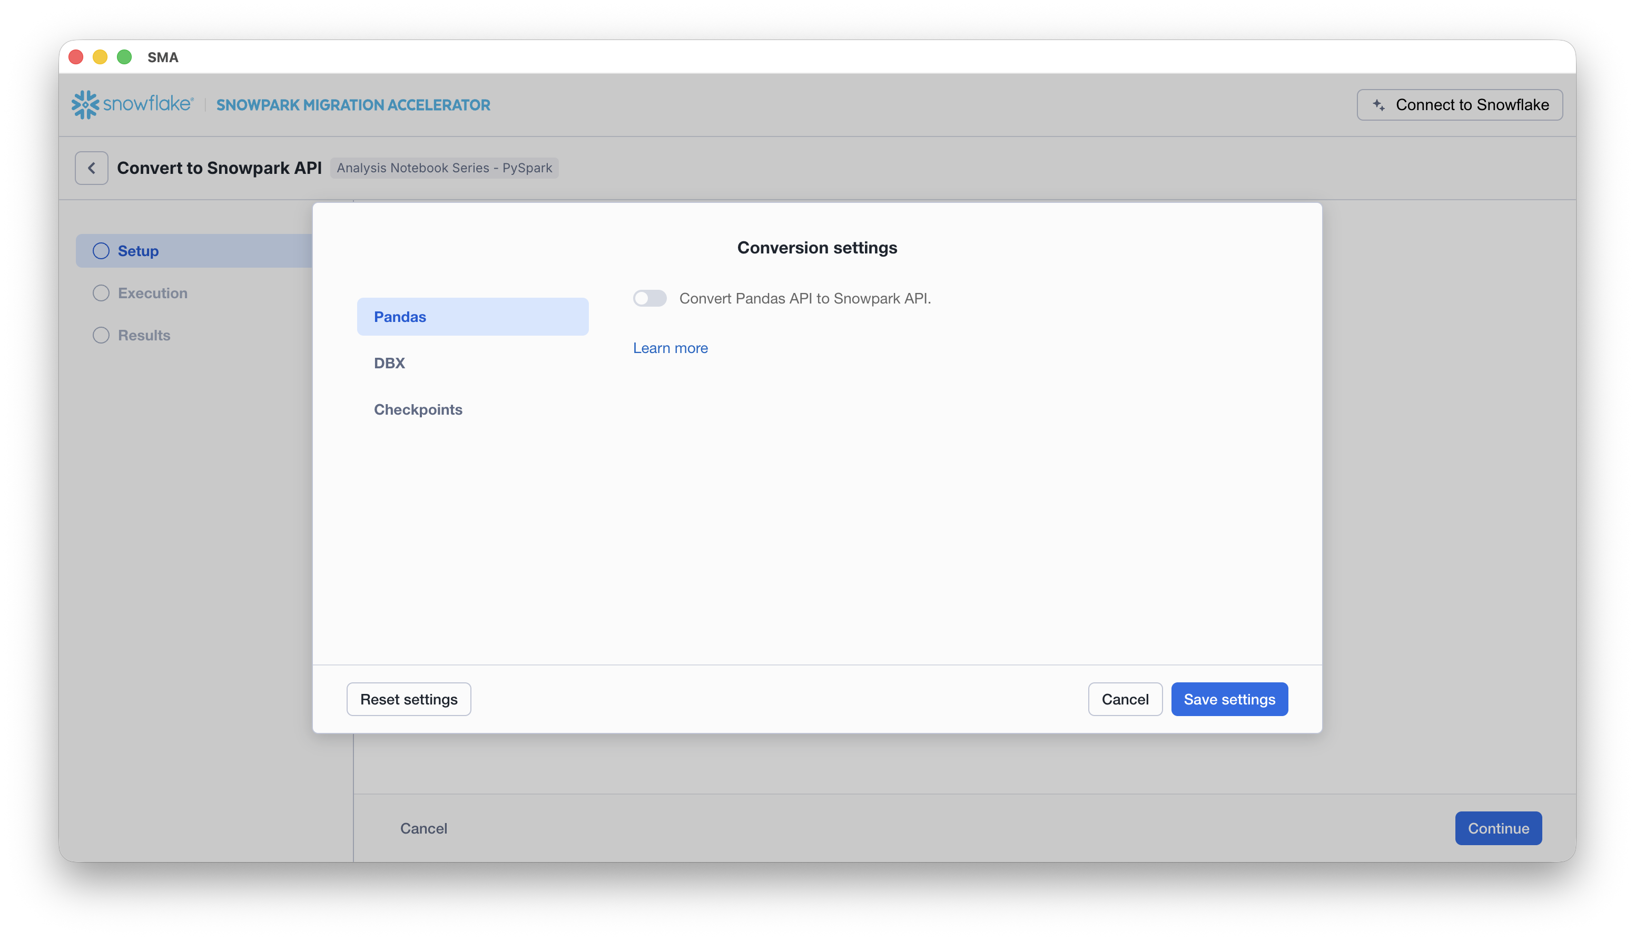Click the sparkle icon in Connect button

tap(1378, 105)
